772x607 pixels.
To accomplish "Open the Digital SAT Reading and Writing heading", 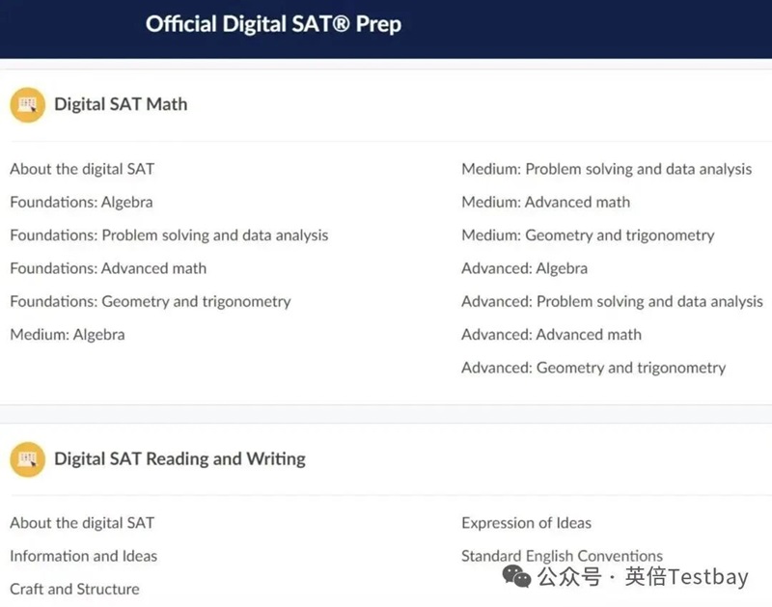I will pyautogui.click(x=179, y=458).
